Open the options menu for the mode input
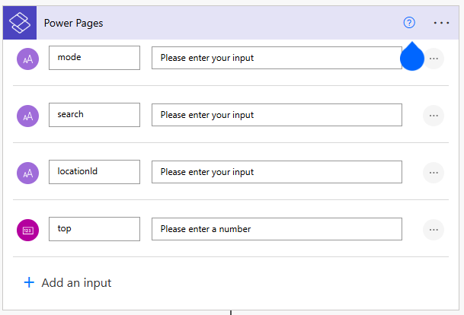 tap(434, 59)
